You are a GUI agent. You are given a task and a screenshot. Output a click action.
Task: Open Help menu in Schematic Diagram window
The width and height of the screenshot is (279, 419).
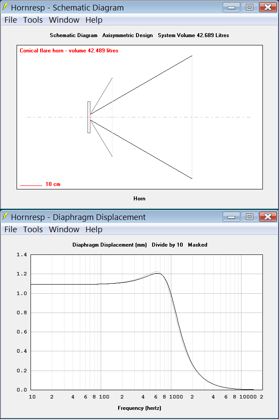tap(94, 20)
